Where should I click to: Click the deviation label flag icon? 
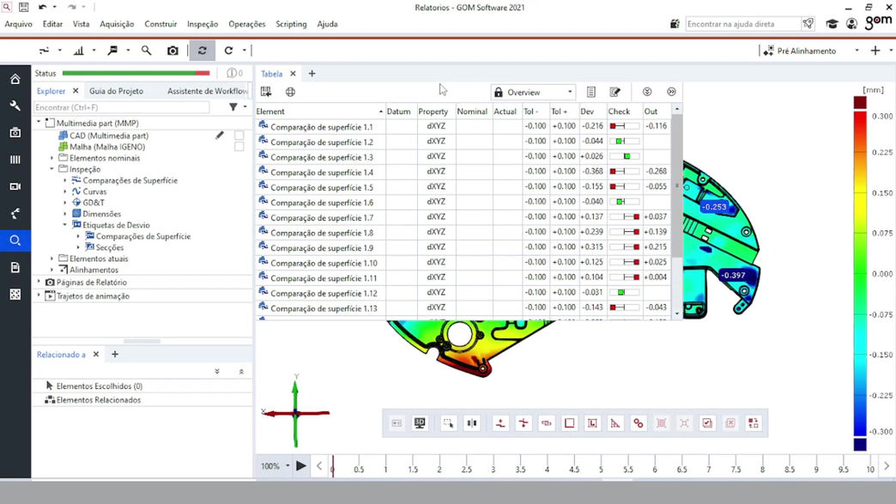(112, 51)
